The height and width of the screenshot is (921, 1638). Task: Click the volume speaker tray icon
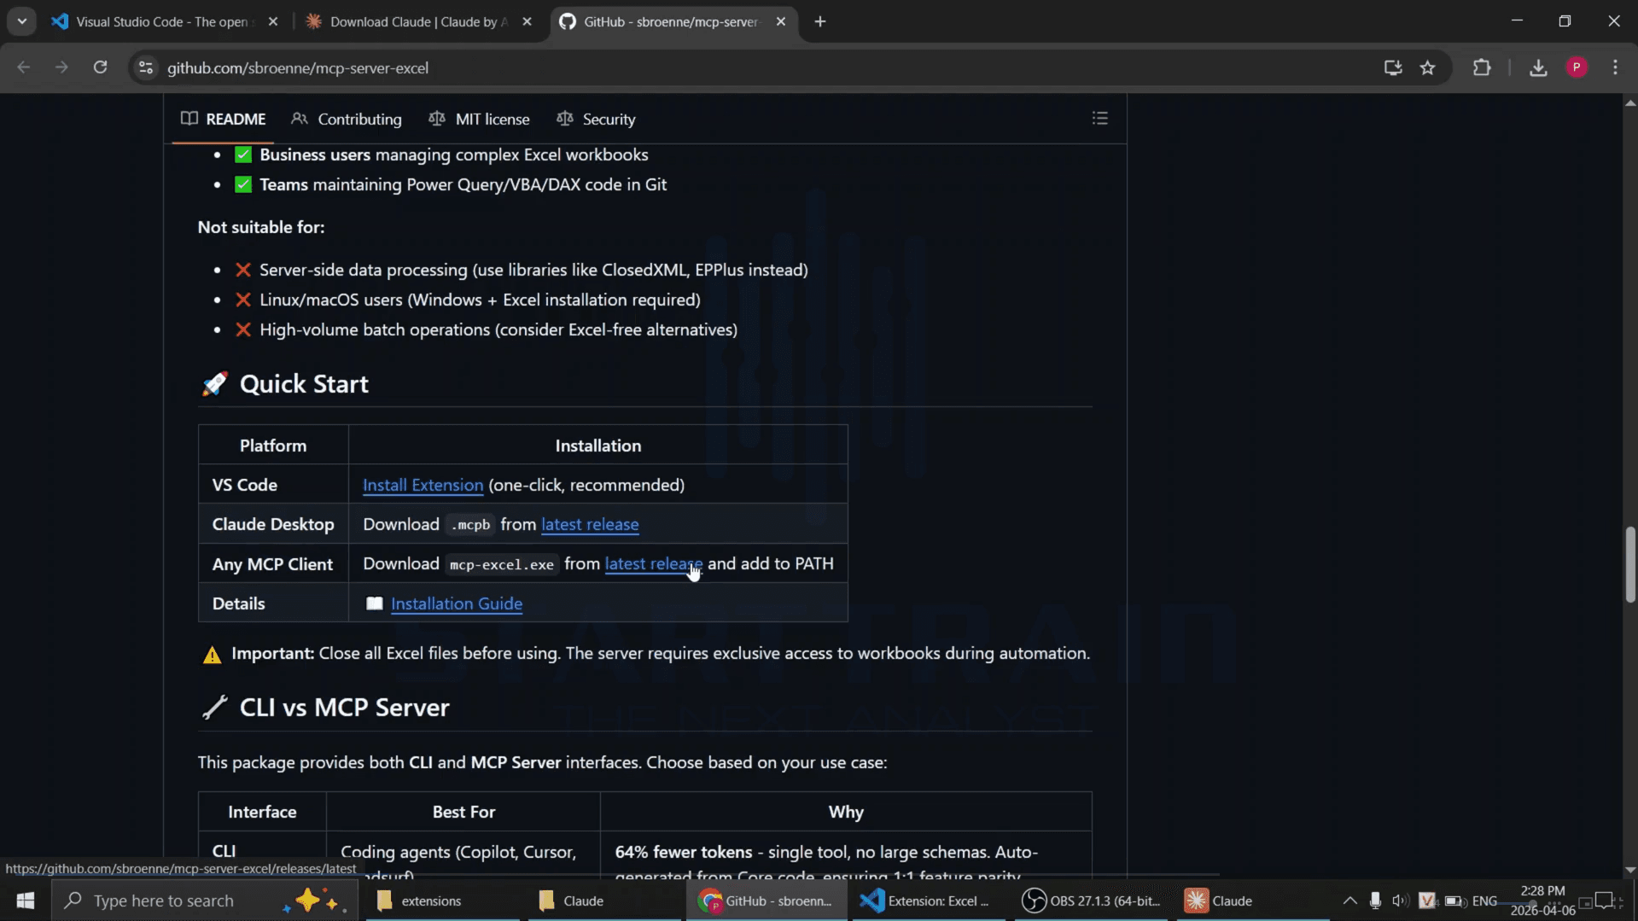(1400, 901)
